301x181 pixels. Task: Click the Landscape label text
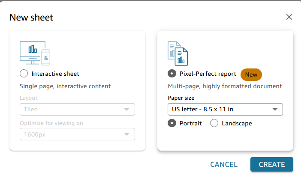(x=237, y=123)
